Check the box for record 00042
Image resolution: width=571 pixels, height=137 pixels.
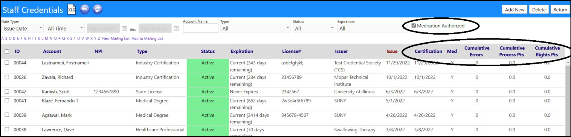coord(7,92)
